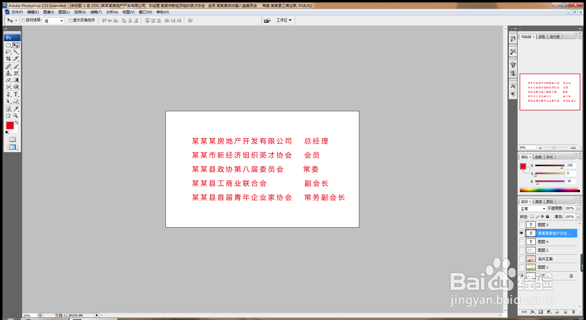Switch to the 直方图 histogram tab
Viewport: 586px width, 320px height.
click(555, 37)
